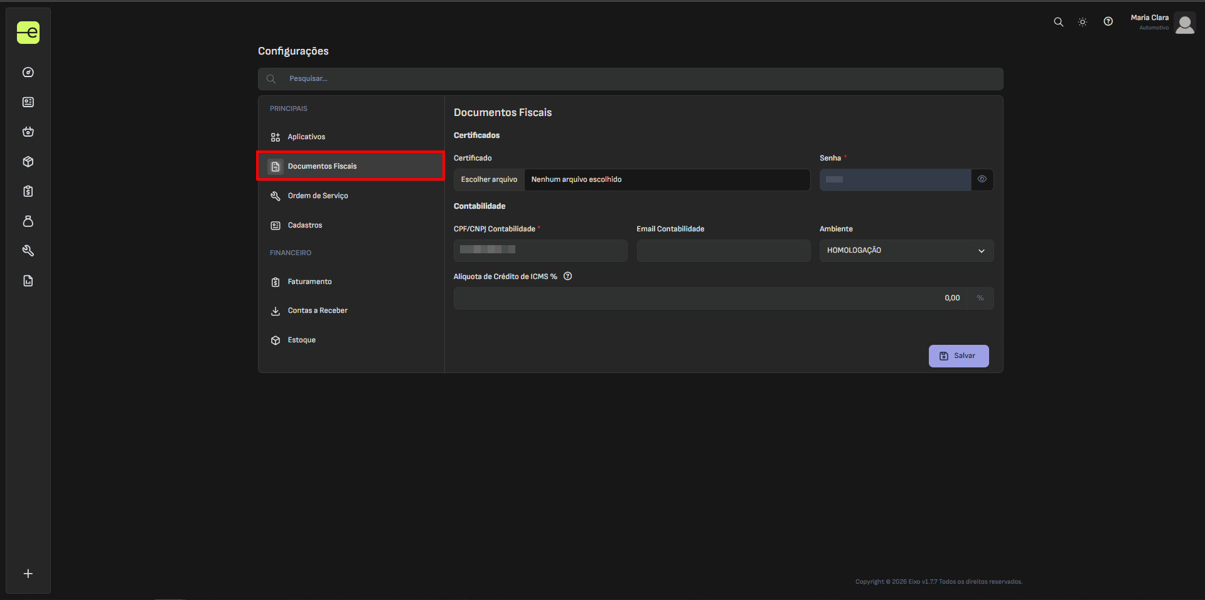Expand the Ambiente HOMOLOGAÇÃO dropdown
Screen dimensions: 1205x600
pyautogui.click(x=906, y=251)
